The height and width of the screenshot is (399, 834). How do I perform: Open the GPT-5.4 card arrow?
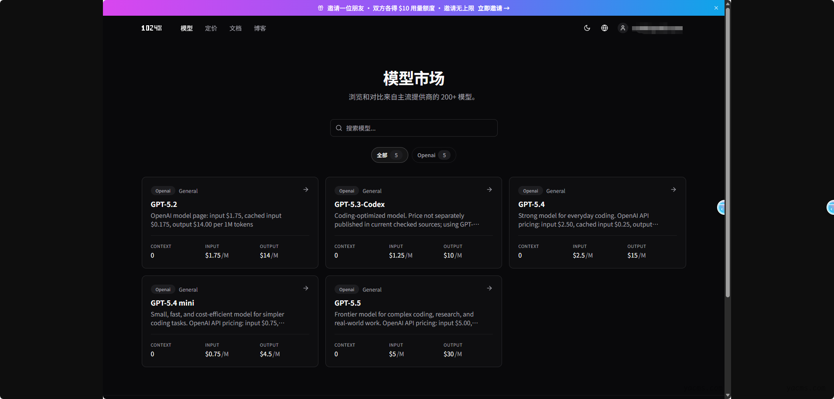[x=673, y=189]
